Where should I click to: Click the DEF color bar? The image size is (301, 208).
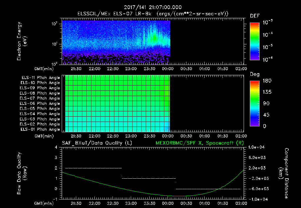255,41
